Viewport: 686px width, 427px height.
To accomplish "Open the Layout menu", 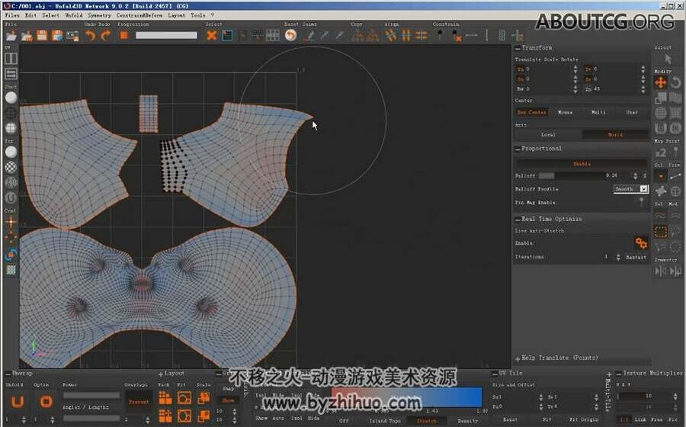I will [176, 15].
